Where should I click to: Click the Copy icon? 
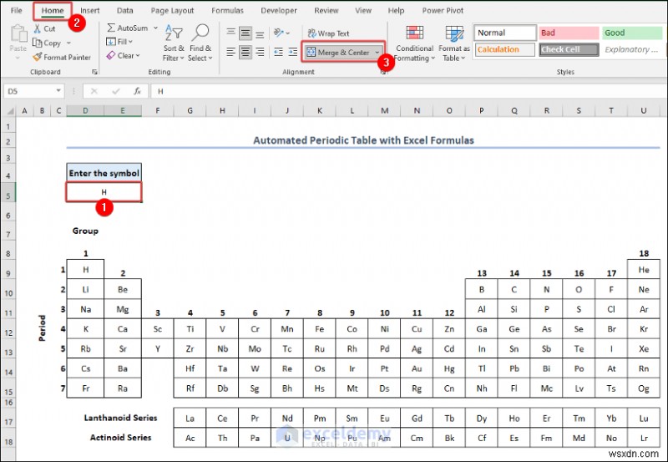38,43
